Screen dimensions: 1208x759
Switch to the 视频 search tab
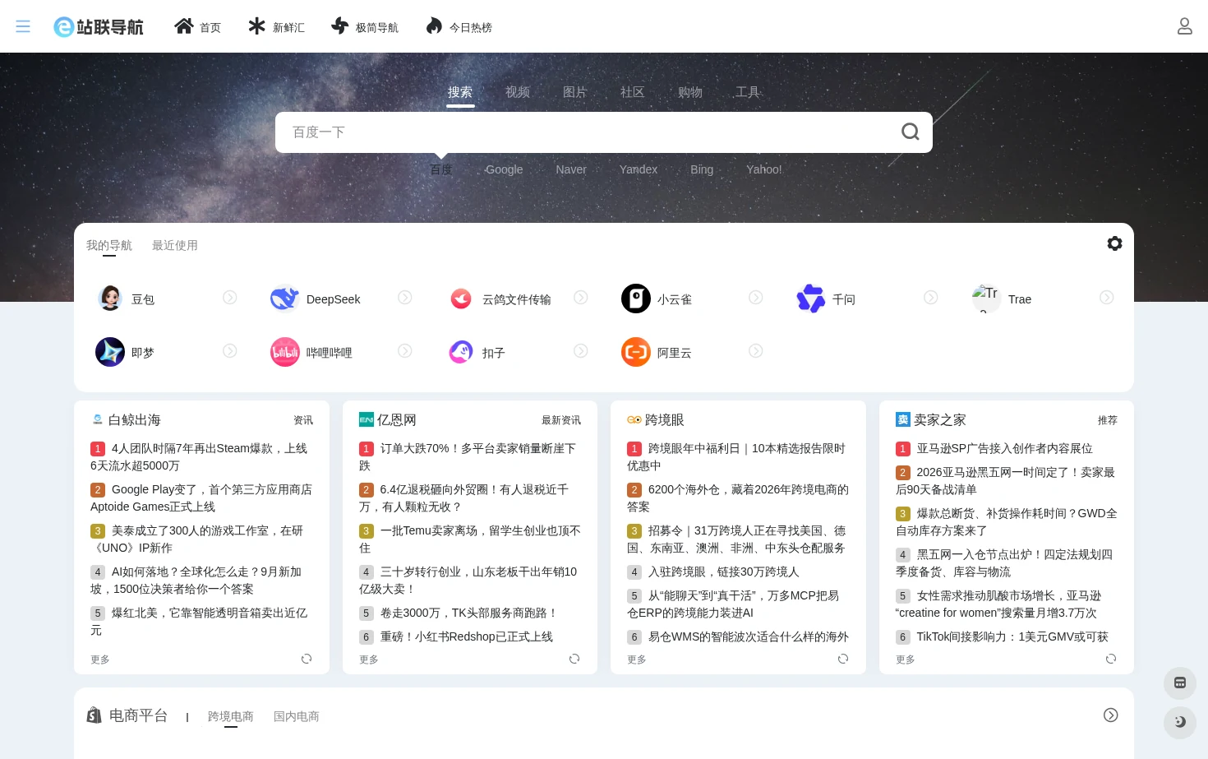[518, 92]
